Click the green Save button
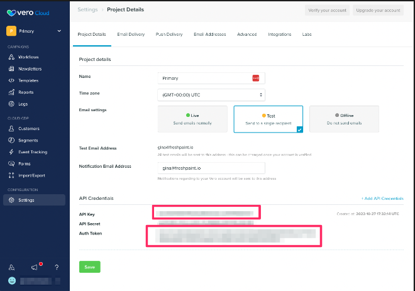The height and width of the screenshot is (291, 415). 89,267
